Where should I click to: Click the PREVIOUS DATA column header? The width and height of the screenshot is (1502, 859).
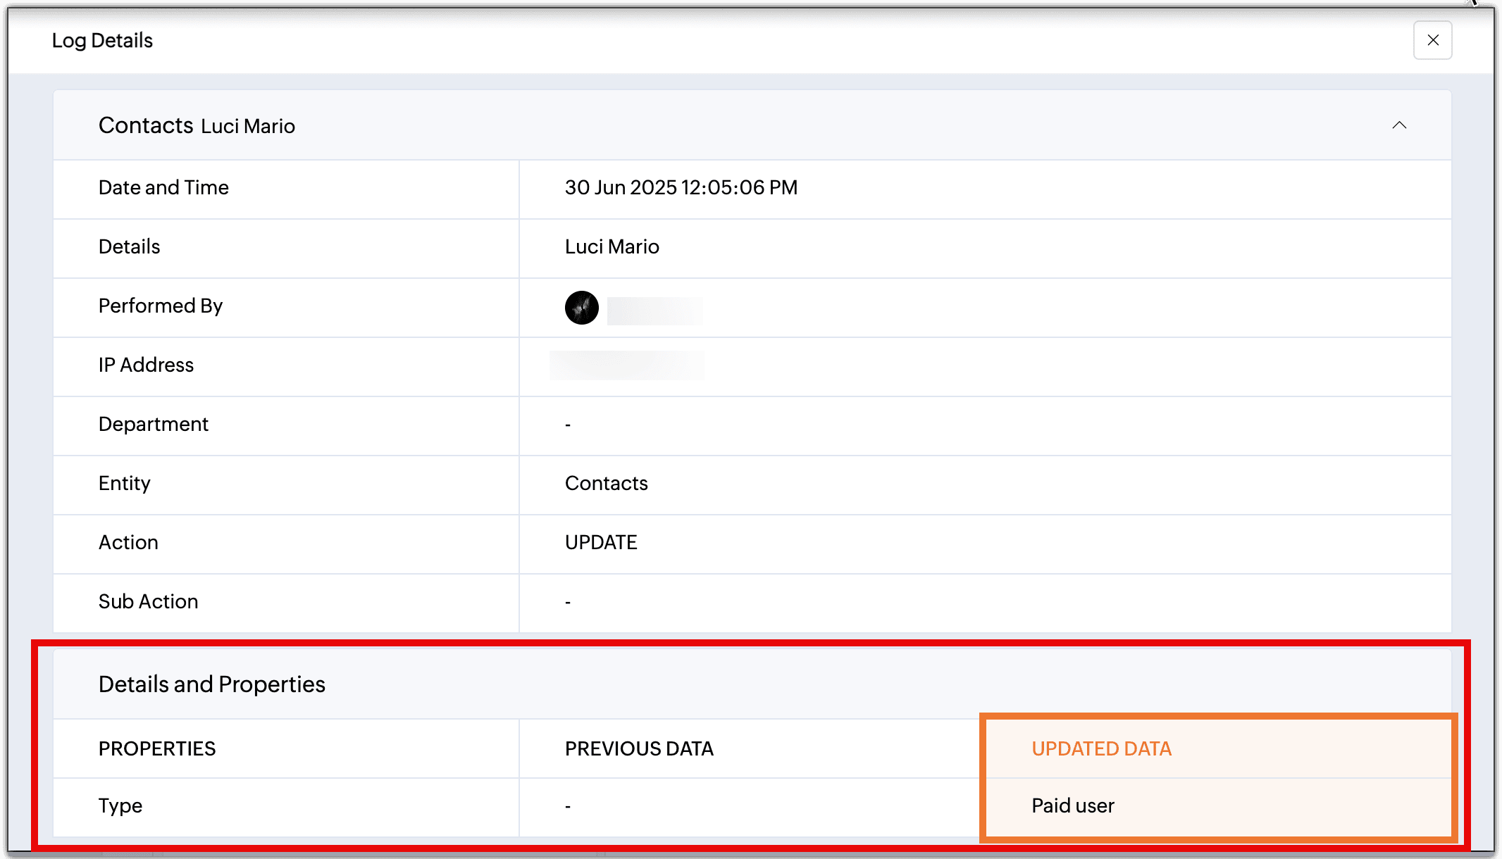pos(638,749)
